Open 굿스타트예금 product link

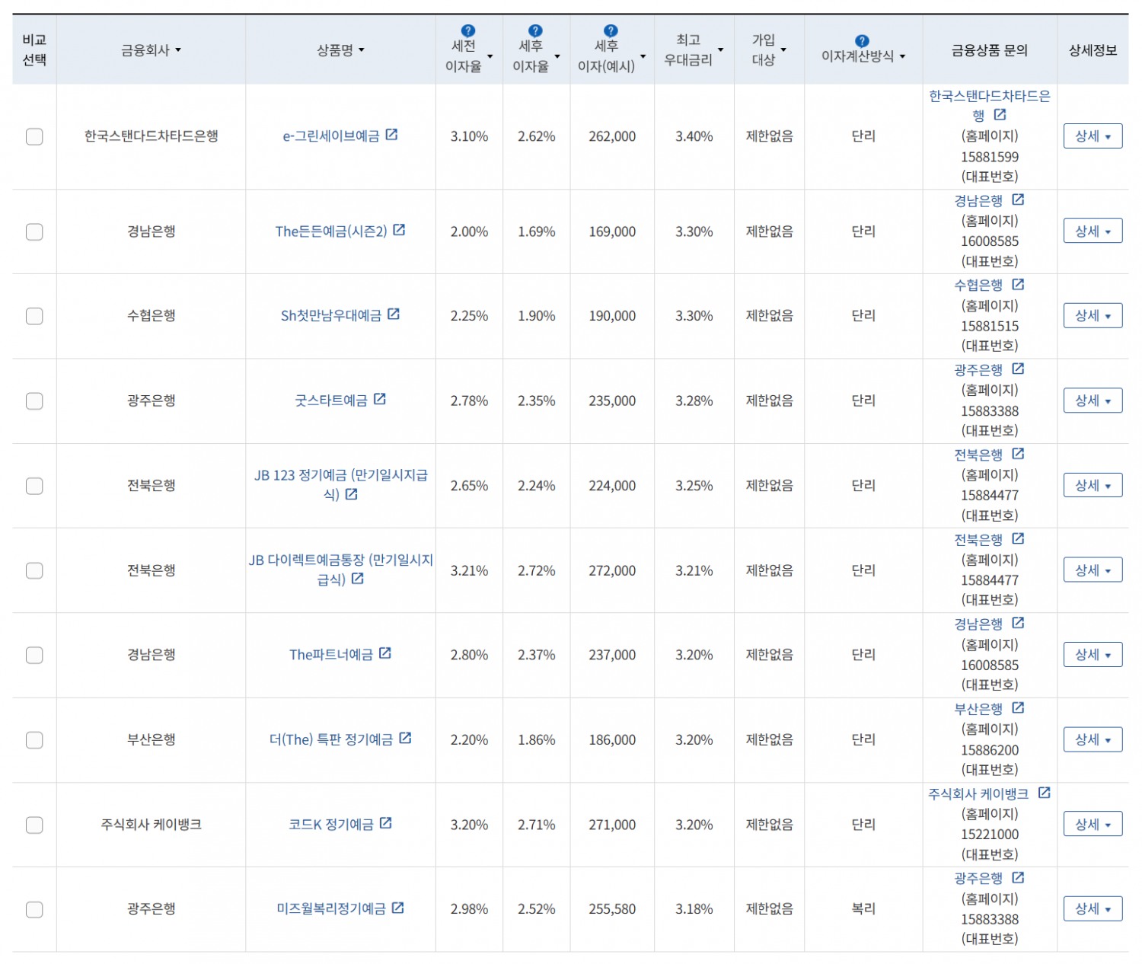pos(331,401)
